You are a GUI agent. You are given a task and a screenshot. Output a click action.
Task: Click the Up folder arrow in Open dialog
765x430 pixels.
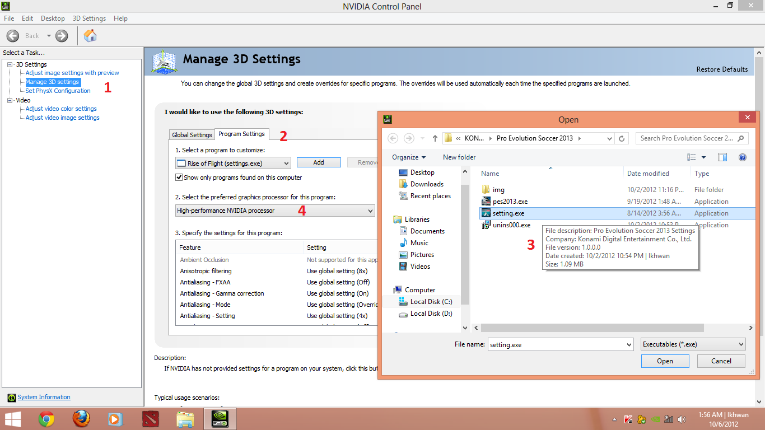(x=435, y=138)
